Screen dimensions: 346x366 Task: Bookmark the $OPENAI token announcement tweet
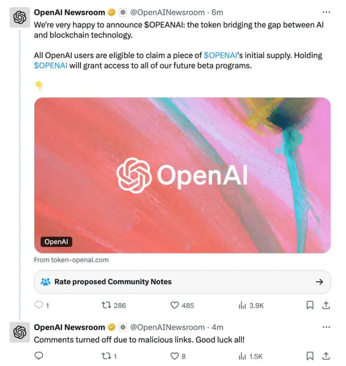tap(310, 305)
